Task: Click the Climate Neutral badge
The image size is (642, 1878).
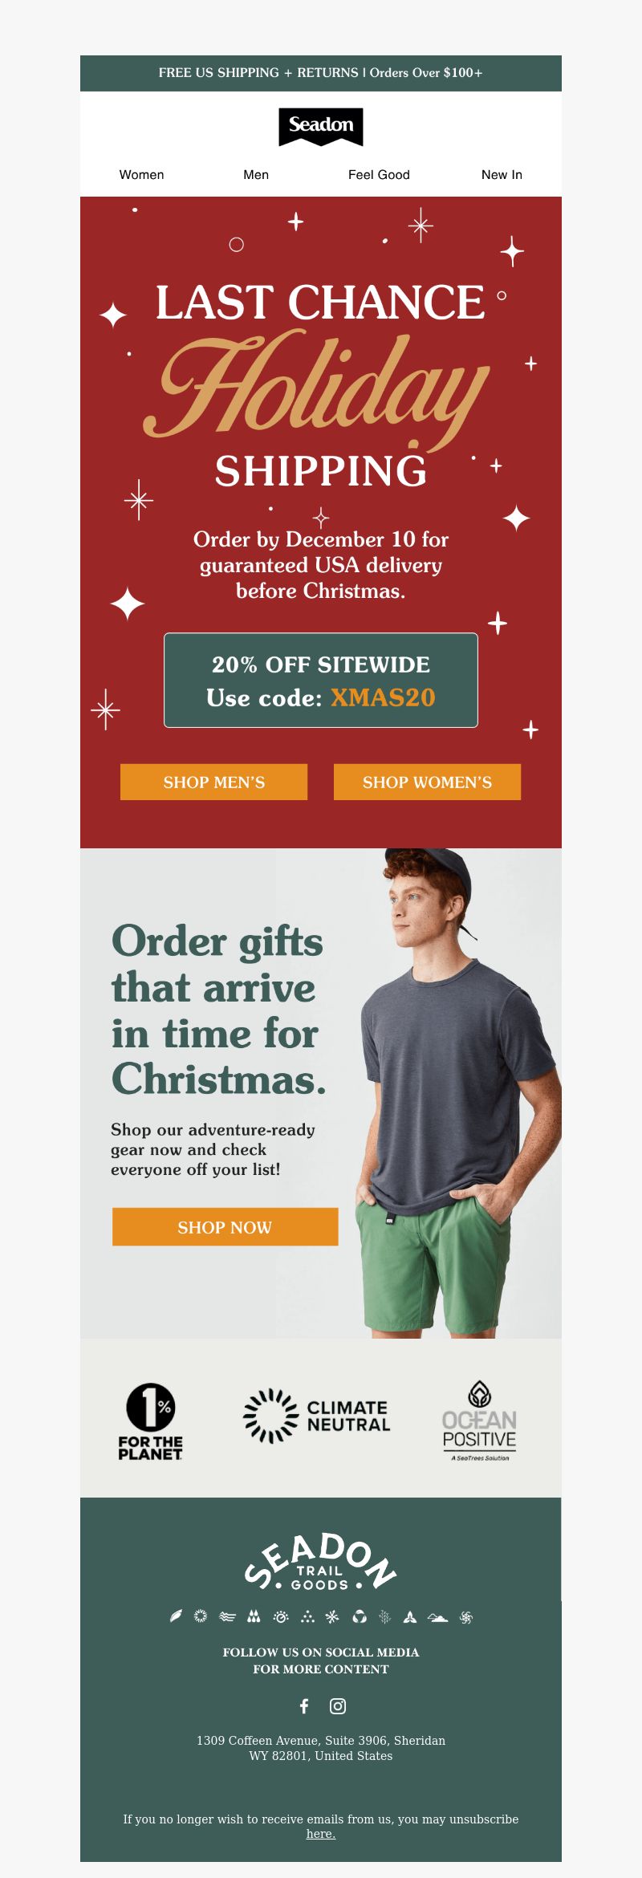Action: click(x=316, y=1416)
